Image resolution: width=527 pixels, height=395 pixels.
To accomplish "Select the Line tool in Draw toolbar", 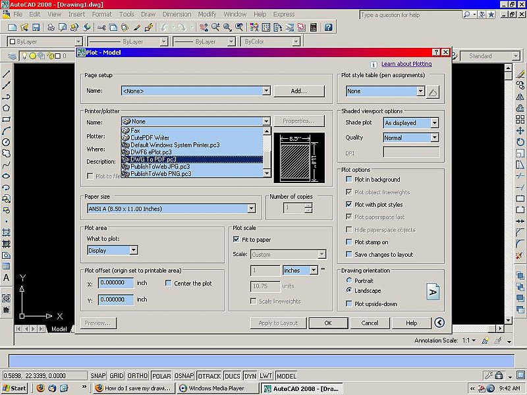I will click(x=7, y=74).
